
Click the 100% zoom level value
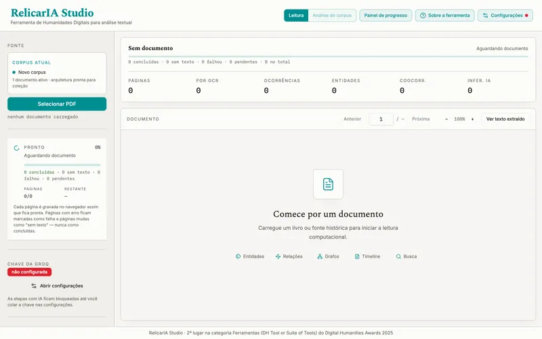click(459, 119)
